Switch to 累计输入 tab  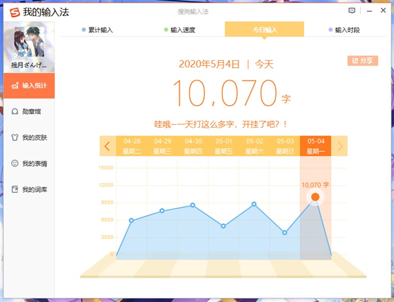tap(97, 30)
